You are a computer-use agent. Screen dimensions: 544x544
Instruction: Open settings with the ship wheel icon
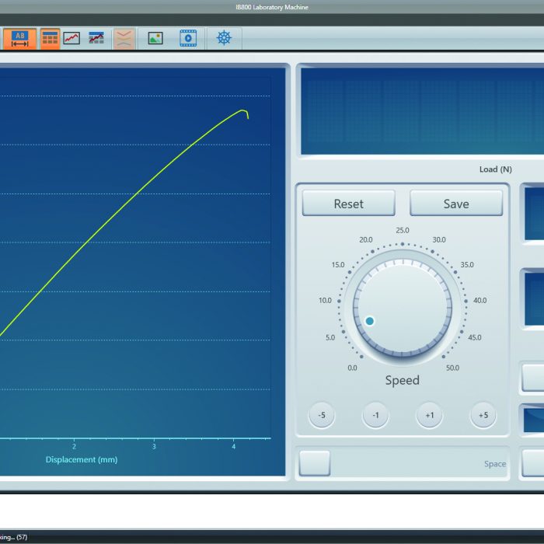224,38
